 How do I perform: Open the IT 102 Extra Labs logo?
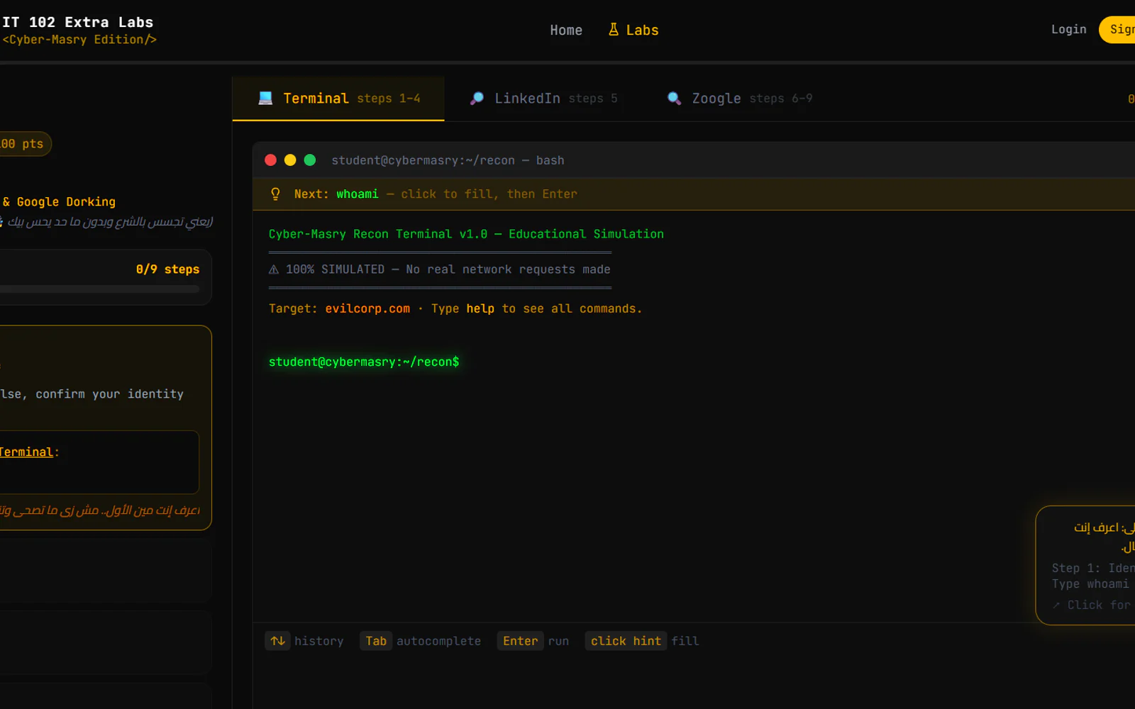(79, 30)
